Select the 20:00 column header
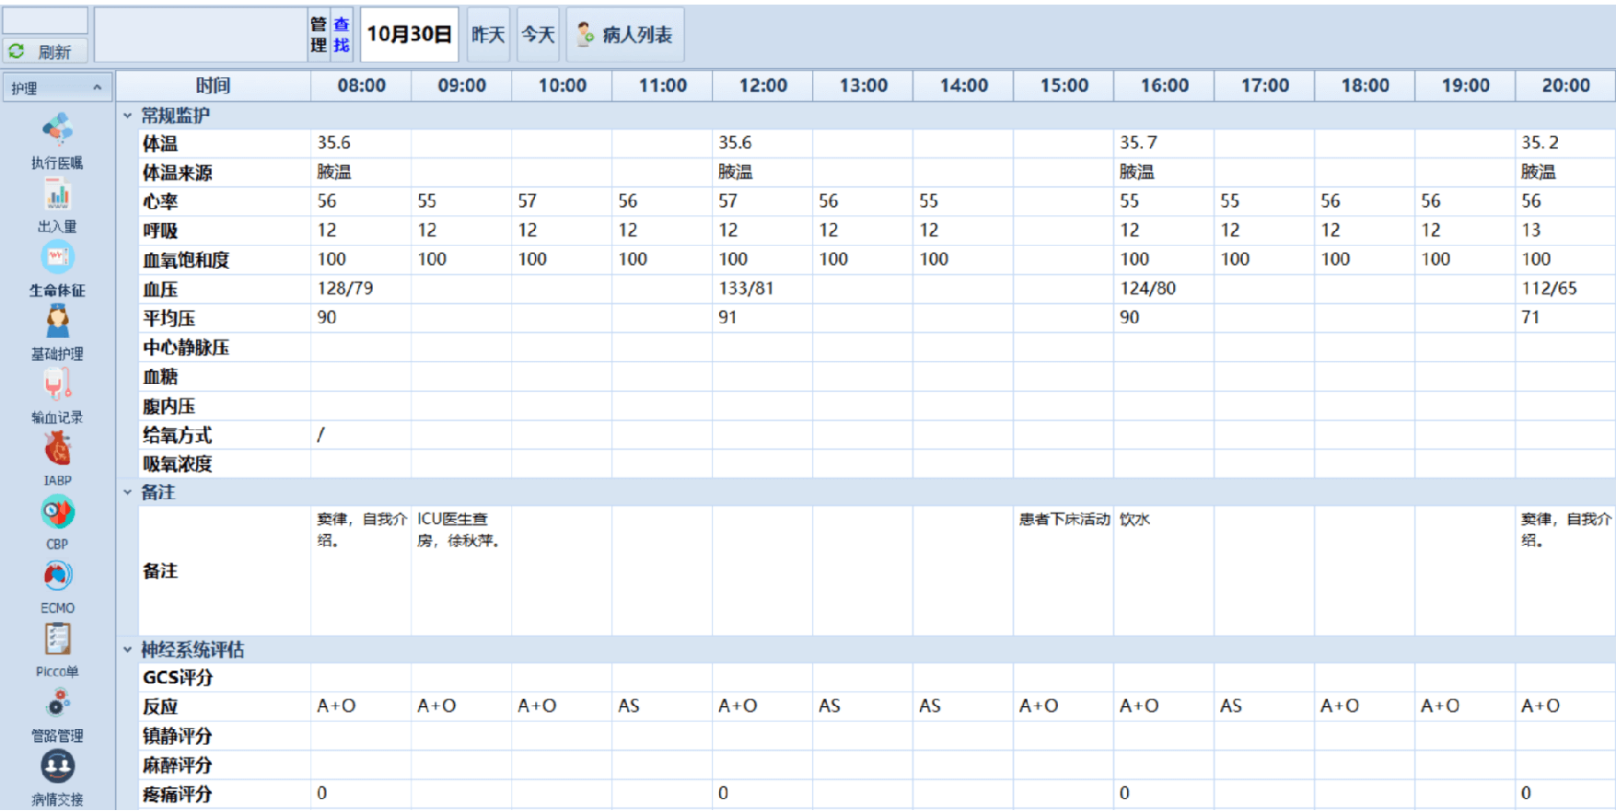Image resolution: width=1616 pixels, height=811 pixels. [x=1565, y=86]
